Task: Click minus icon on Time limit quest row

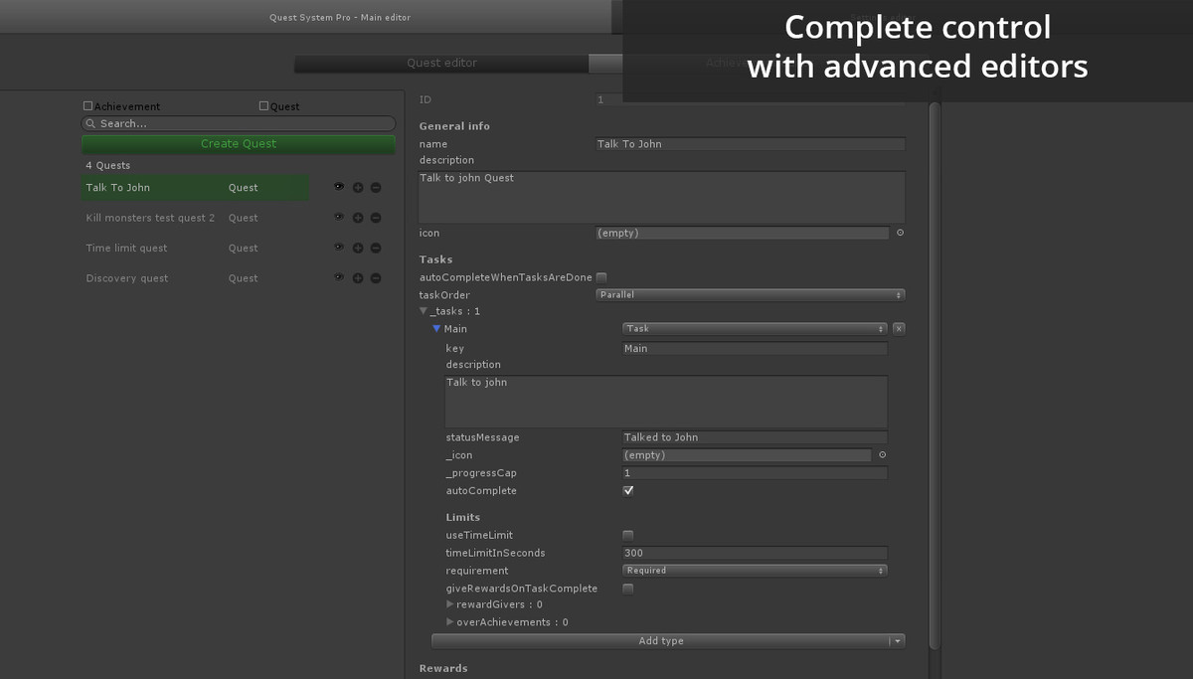Action: [376, 248]
